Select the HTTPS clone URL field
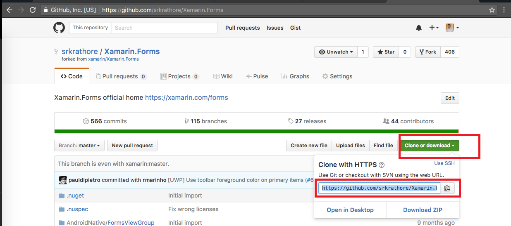This screenshot has width=511, height=226. pyautogui.click(x=380, y=188)
